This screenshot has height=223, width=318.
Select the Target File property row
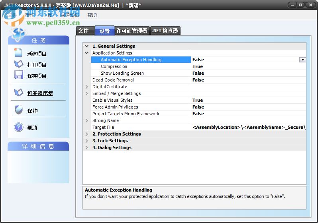pos(198,127)
